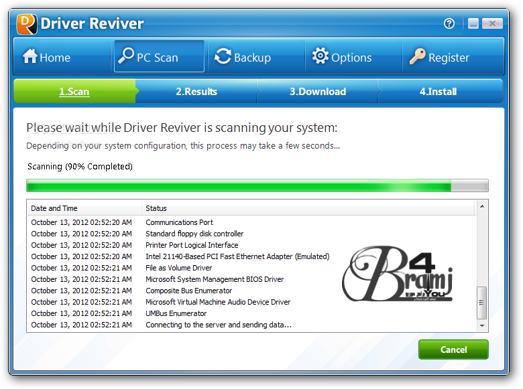
Task: Click the PC Scan magnifier icon
Action: click(126, 56)
